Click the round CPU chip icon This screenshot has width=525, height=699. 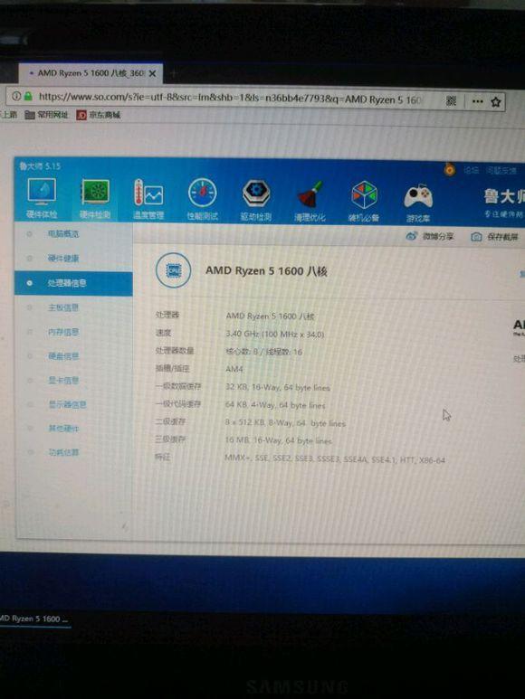(x=174, y=270)
